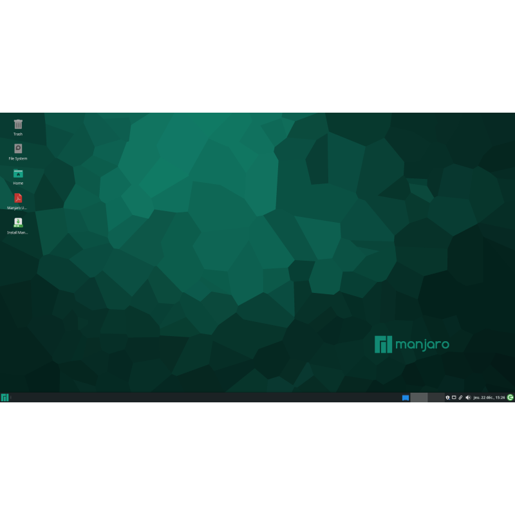Viewport: 515px width, 515px height.
Task: Click the volume control to adjust sound level
Action: click(468, 398)
